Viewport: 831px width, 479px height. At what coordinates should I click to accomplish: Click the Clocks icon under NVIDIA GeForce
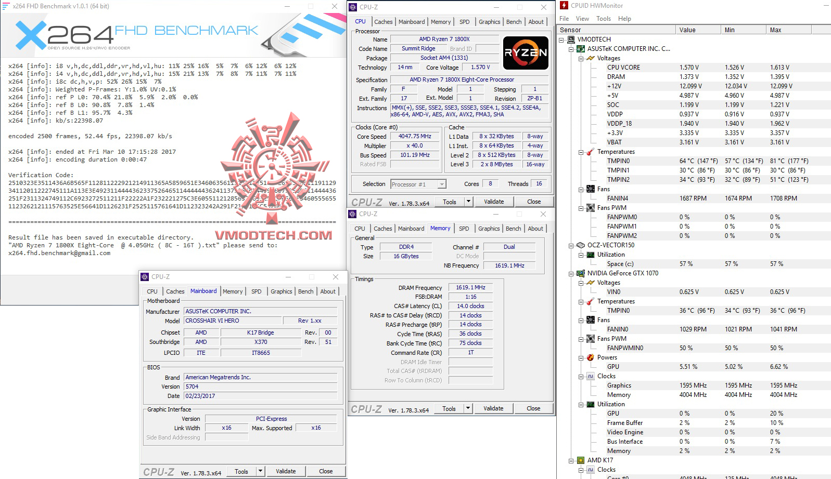coord(591,376)
